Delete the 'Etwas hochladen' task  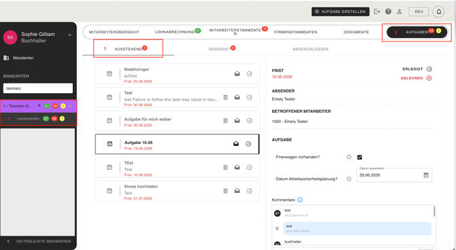(225, 191)
